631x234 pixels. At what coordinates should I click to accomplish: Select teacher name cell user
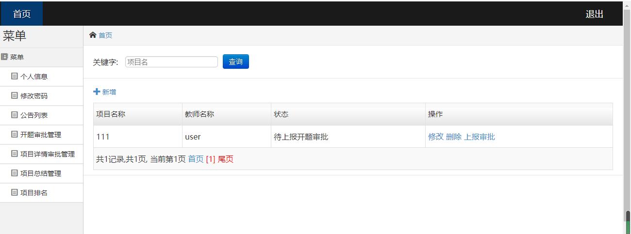coord(227,137)
